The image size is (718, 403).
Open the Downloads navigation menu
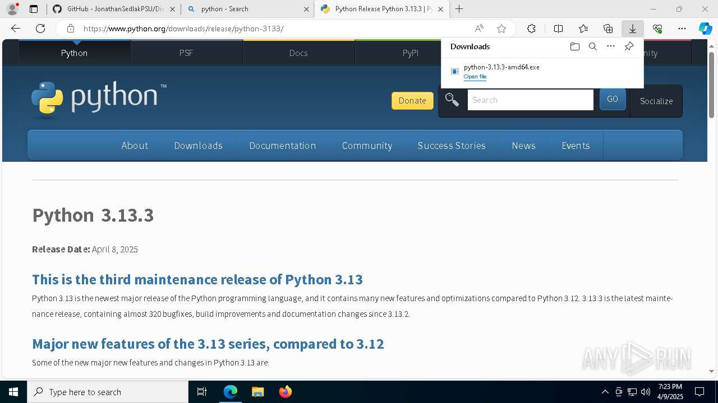(x=199, y=146)
